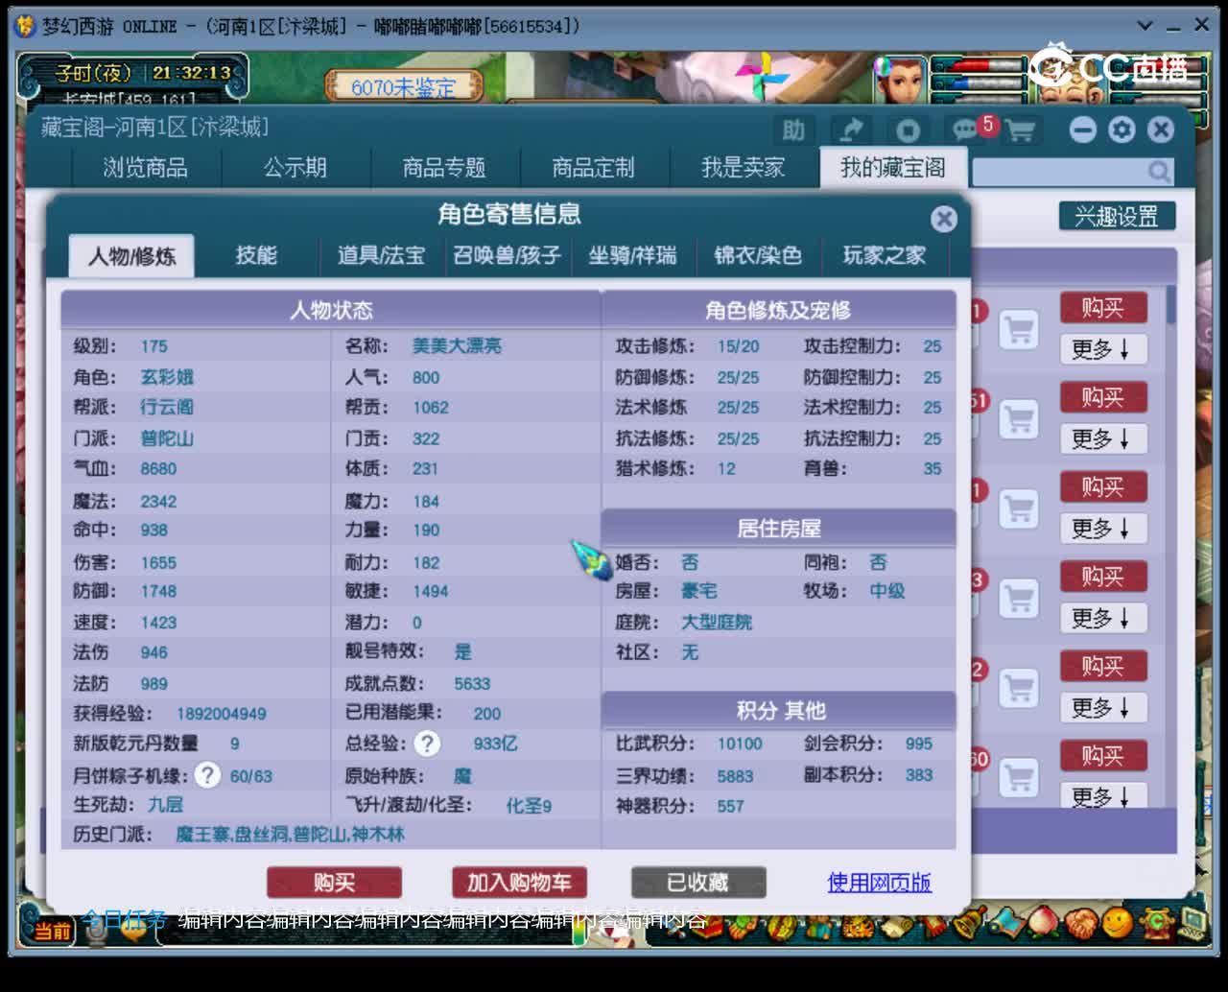Click the 6070未鉴定 banner
1228x992 pixels.
403,87
